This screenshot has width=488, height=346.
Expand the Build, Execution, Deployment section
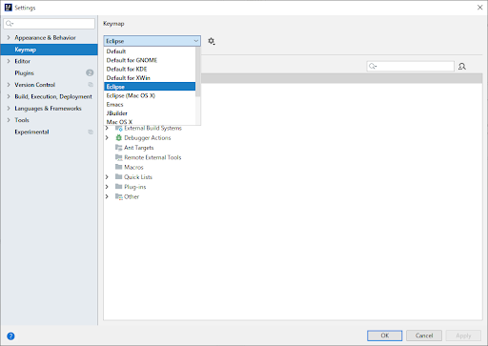coord(9,96)
